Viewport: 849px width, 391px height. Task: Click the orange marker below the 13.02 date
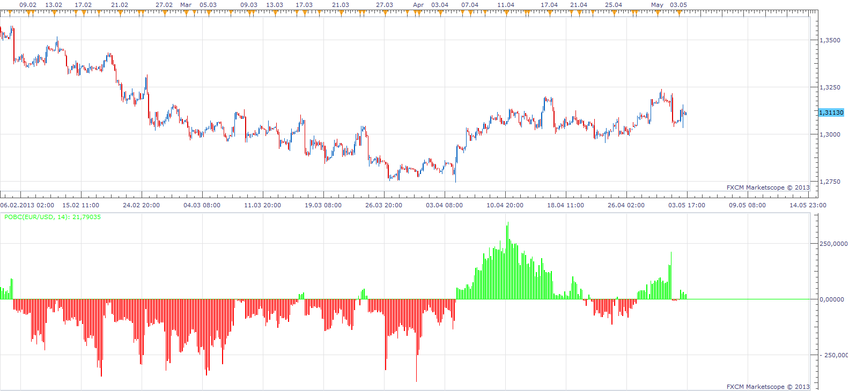(x=54, y=13)
